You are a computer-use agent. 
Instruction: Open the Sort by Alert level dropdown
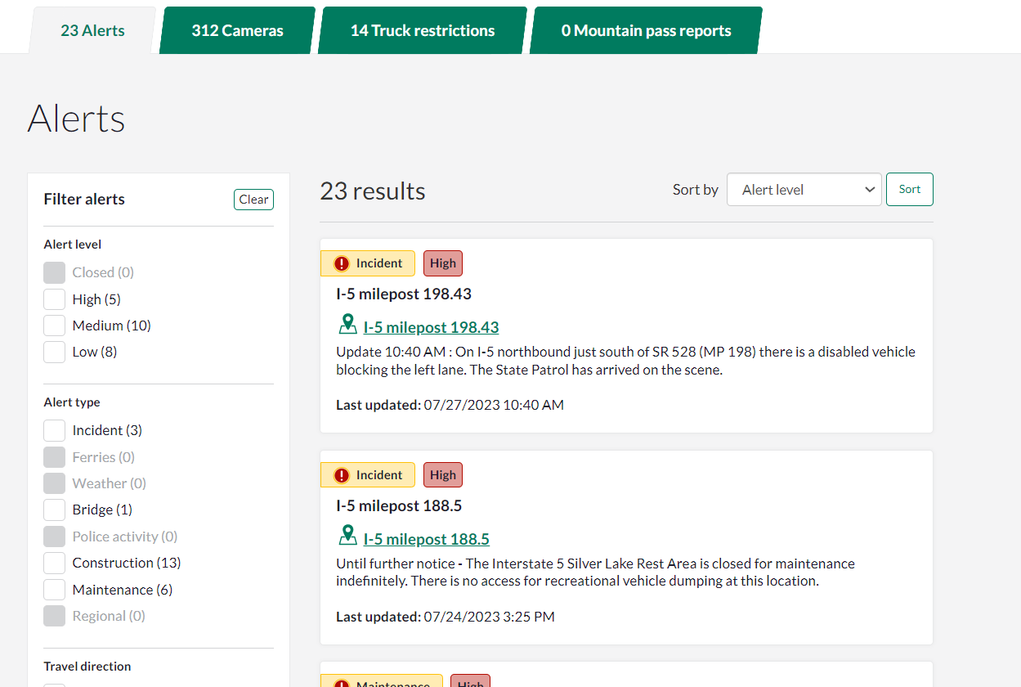tap(804, 190)
